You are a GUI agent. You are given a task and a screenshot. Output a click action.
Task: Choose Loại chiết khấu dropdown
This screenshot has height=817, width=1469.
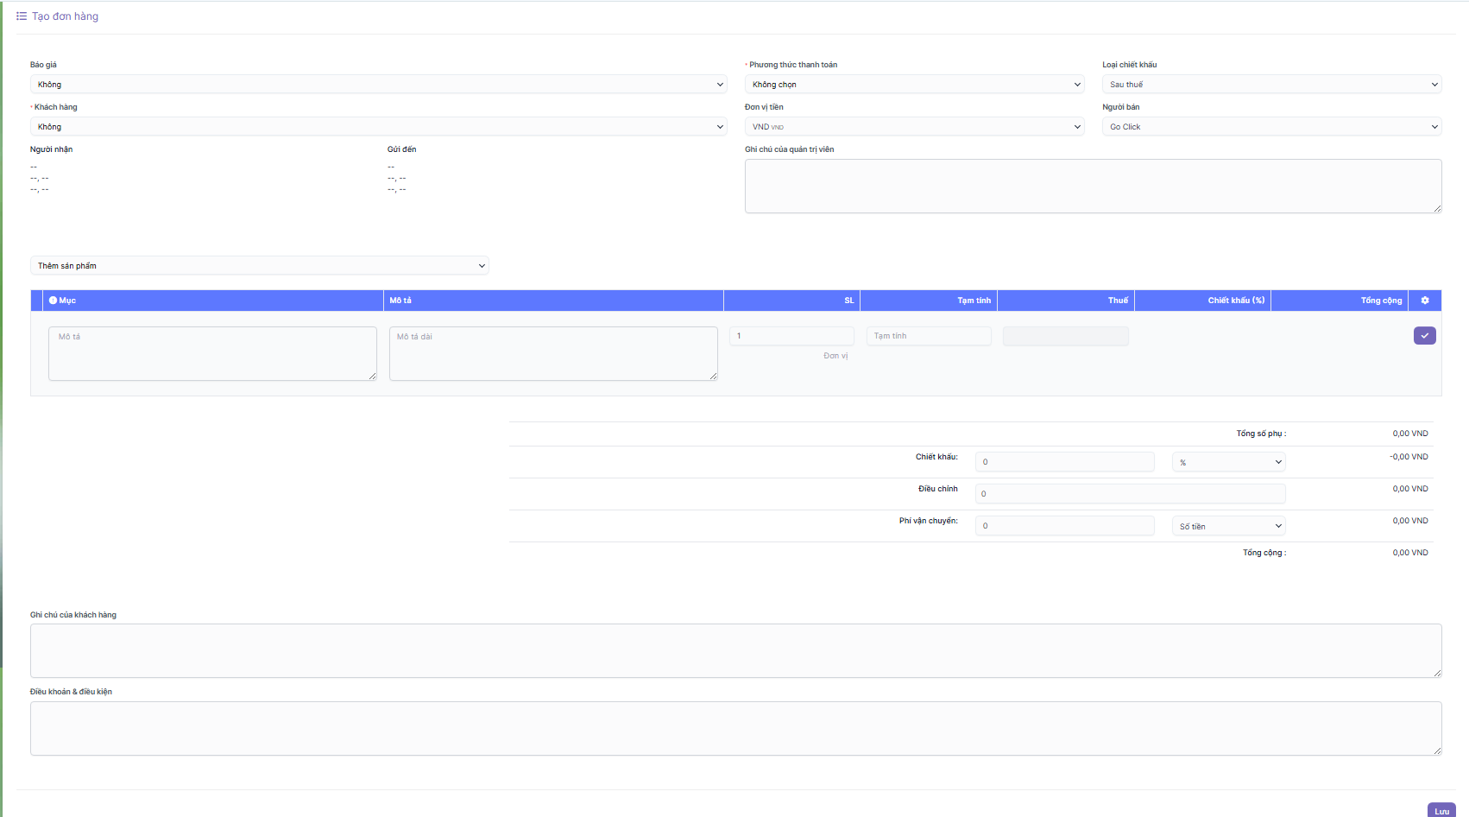pyautogui.click(x=1271, y=85)
